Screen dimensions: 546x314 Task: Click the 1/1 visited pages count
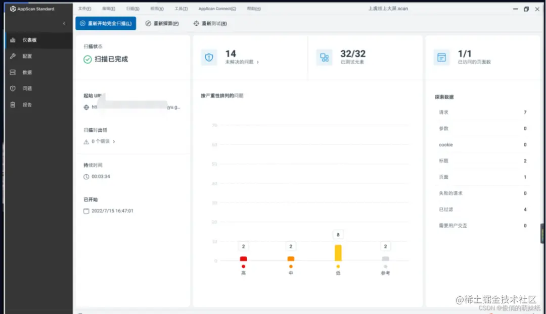click(465, 54)
